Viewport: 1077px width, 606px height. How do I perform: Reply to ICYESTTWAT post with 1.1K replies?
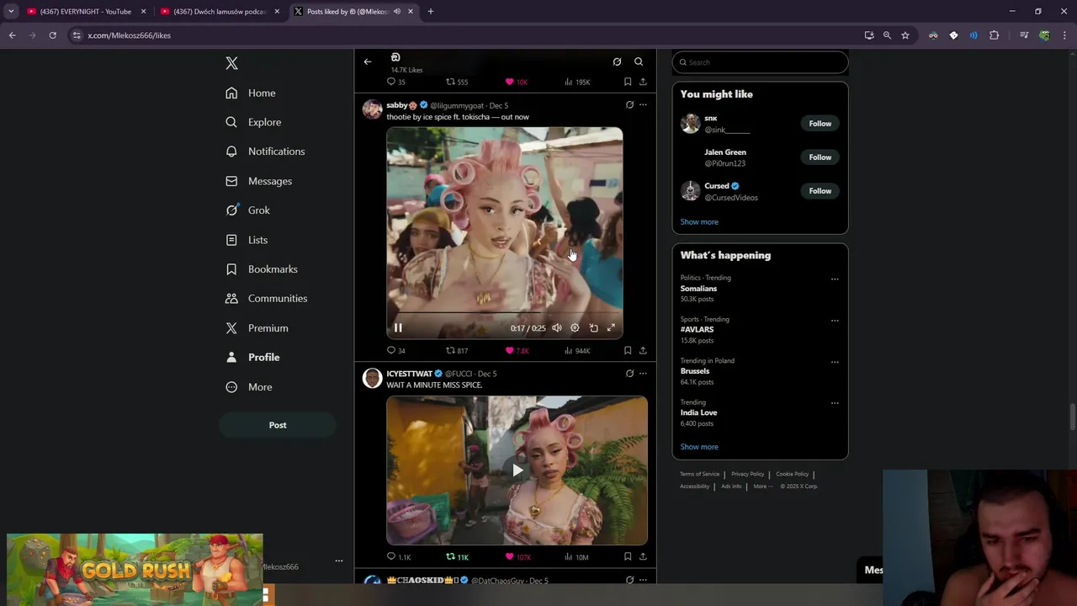point(398,557)
